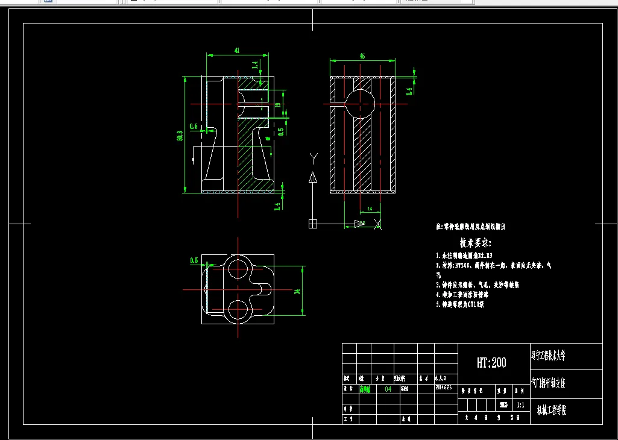The width and height of the screenshot is (618, 440).
Task: Select the "80.8" vertical height dimension
Action: pyautogui.click(x=180, y=136)
